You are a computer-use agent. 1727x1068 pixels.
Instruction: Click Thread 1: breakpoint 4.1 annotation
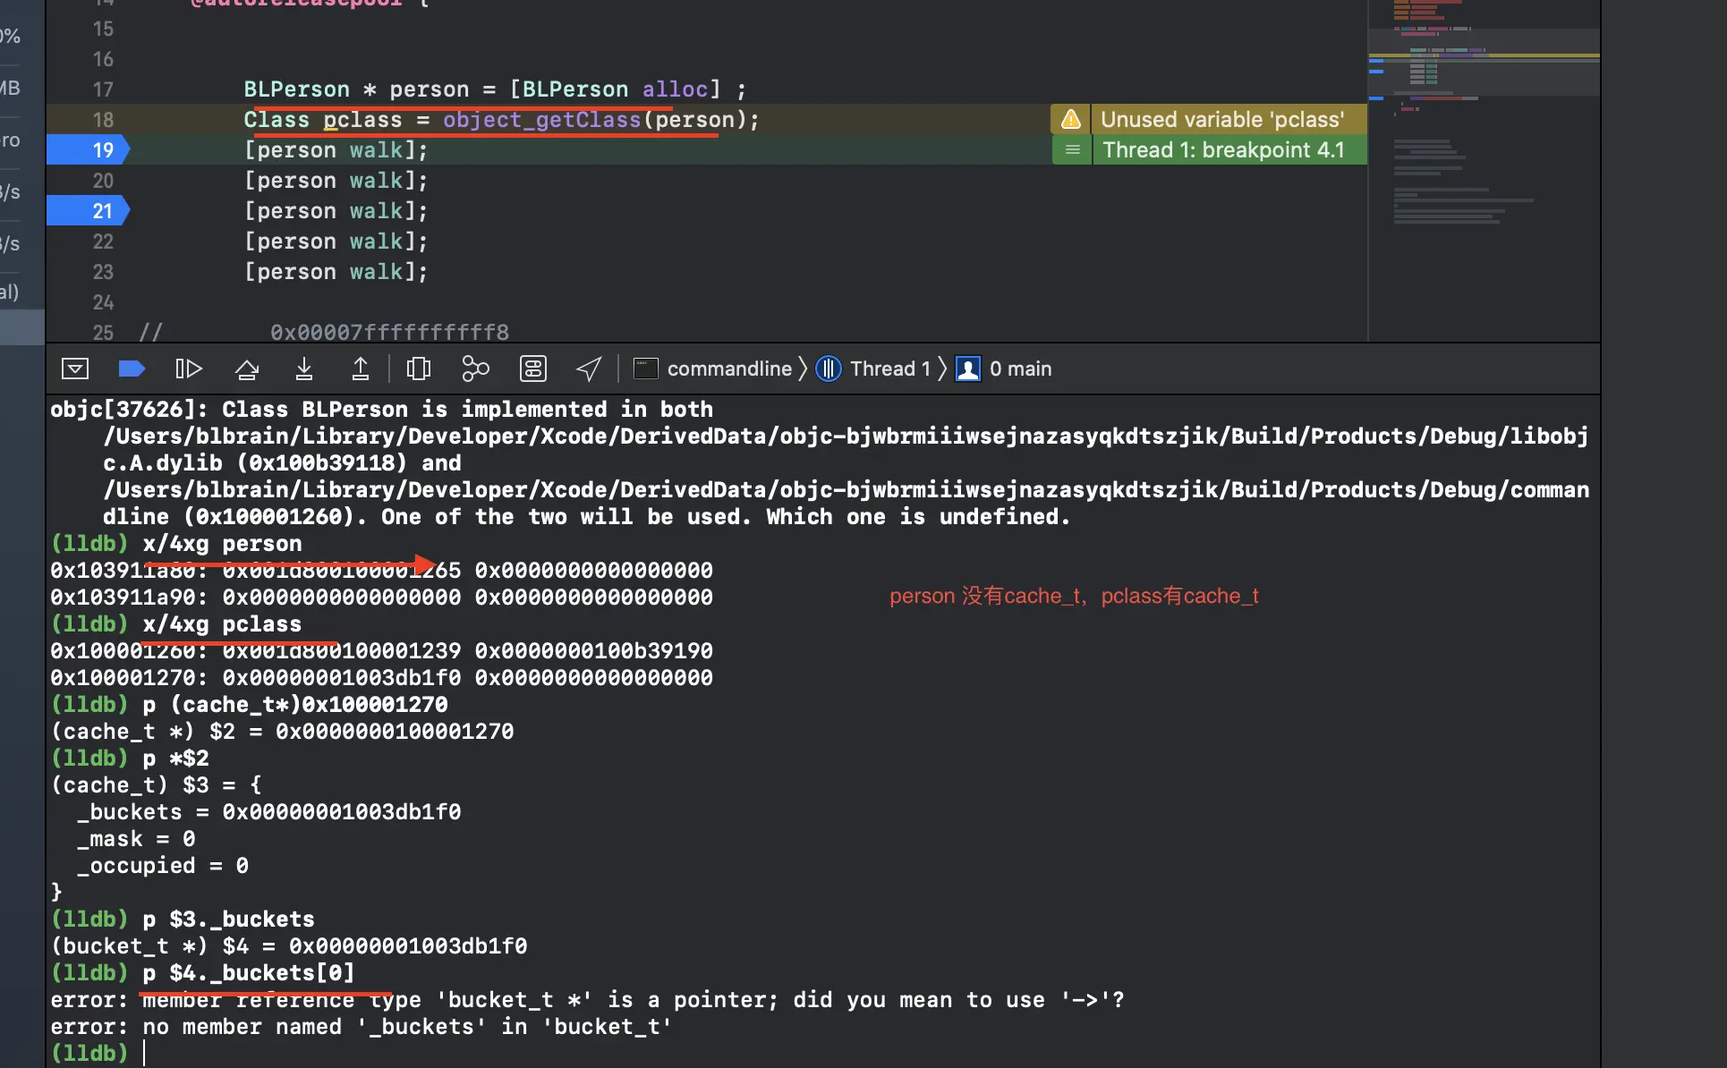(x=1222, y=149)
